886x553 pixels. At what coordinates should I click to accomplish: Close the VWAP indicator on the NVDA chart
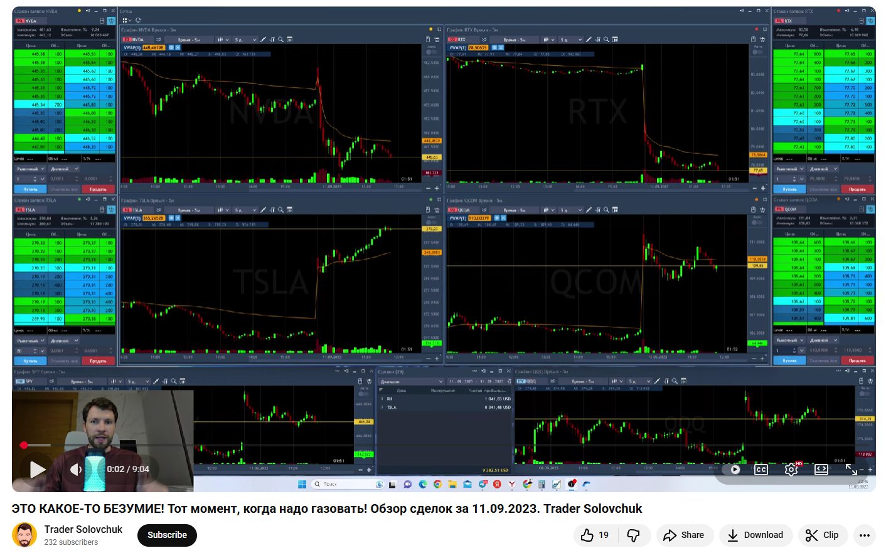click(x=178, y=48)
